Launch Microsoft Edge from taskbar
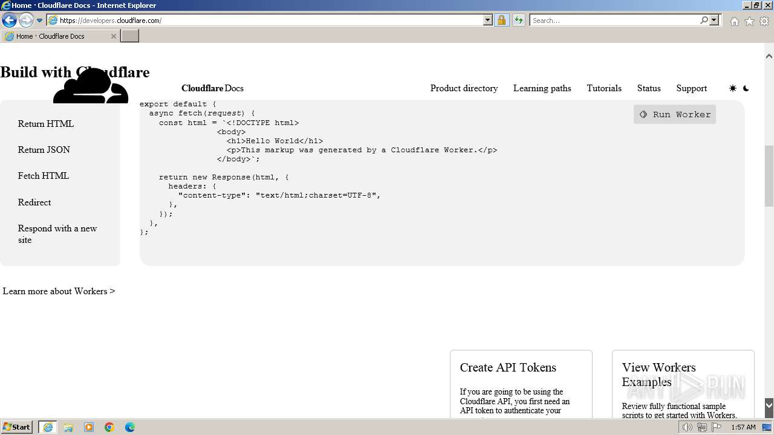 point(130,427)
